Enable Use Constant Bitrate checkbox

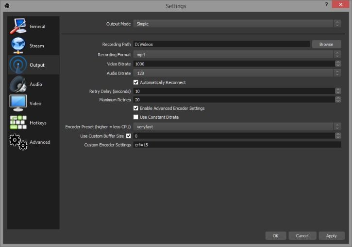[x=136, y=117]
